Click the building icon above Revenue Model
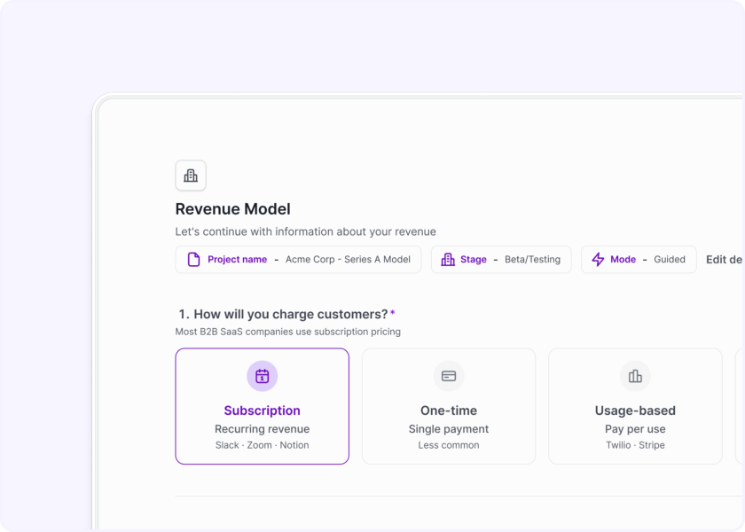 (x=191, y=176)
